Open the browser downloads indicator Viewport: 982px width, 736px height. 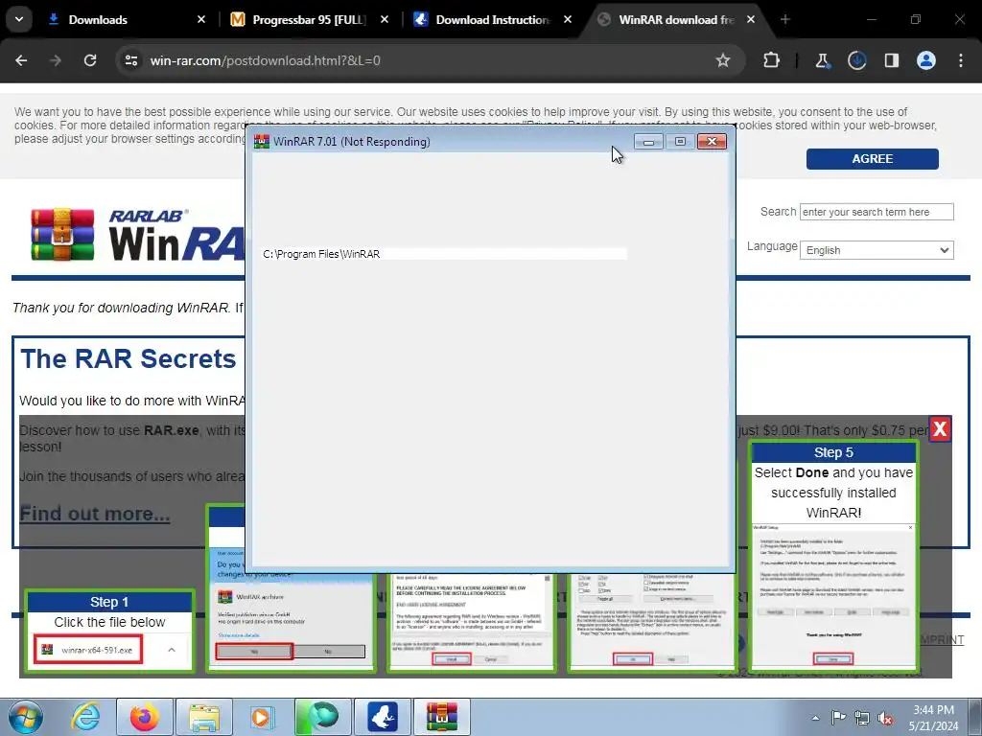click(856, 60)
